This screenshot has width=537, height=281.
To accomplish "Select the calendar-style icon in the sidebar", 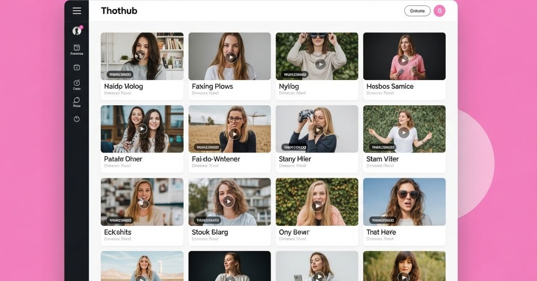I will tap(77, 68).
